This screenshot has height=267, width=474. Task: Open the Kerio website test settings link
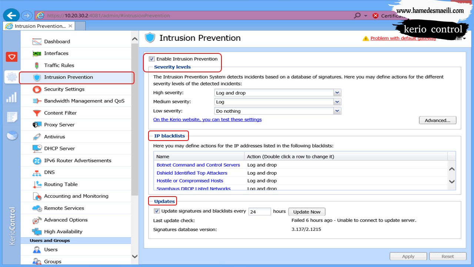207,119
